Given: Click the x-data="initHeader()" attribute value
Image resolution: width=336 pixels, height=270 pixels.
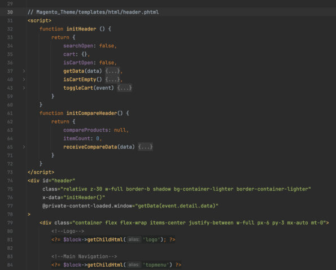Looking at the screenshot, I should pyautogui.click(x=85, y=197).
